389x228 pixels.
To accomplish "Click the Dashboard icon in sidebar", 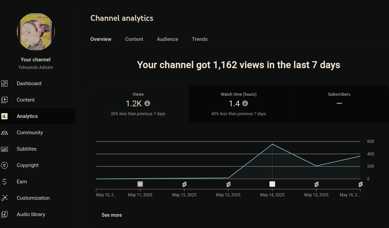I will point(4,83).
